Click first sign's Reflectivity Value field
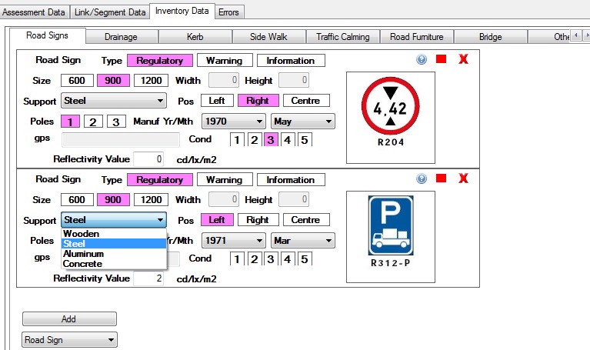This screenshot has width=590, height=350. pyautogui.click(x=148, y=159)
